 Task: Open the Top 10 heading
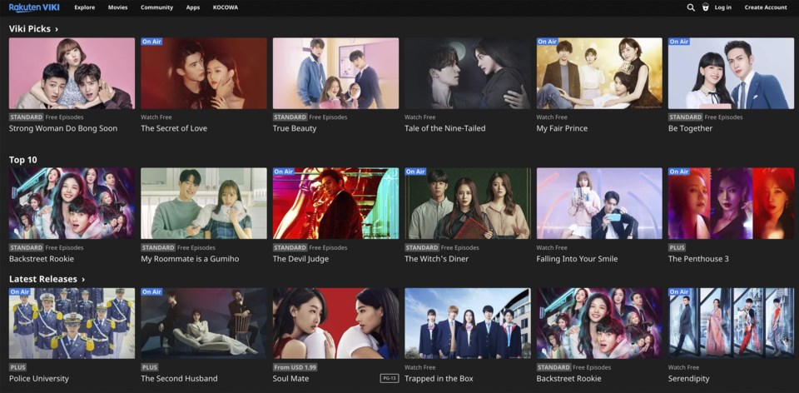[23, 160]
